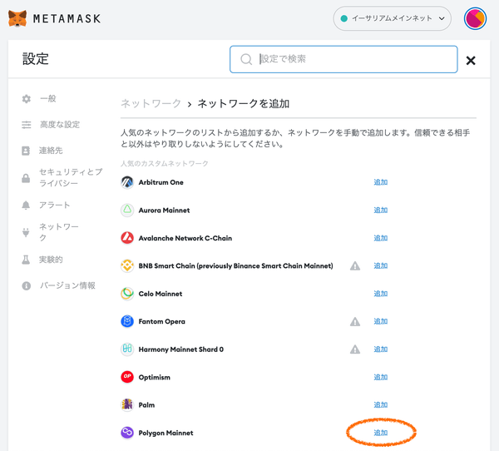The height and width of the screenshot is (451, 499).
Task: Click the 人気のカスタムネットワーク label
Action: [164, 164]
